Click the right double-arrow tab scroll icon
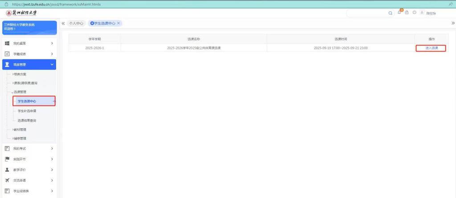 click(453, 23)
